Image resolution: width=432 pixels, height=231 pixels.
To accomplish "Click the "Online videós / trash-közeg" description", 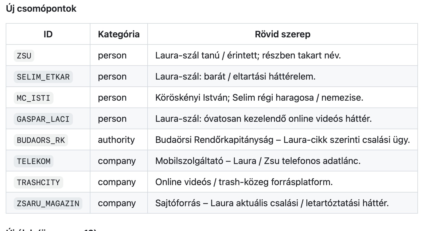I will (244, 182).
